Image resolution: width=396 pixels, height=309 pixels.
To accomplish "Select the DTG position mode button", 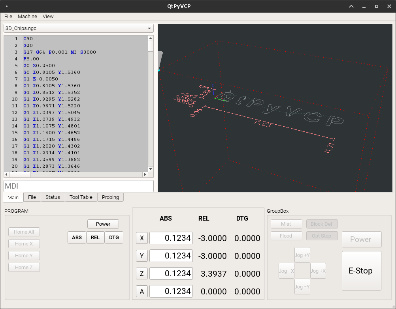I will click(x=114, y=237).
